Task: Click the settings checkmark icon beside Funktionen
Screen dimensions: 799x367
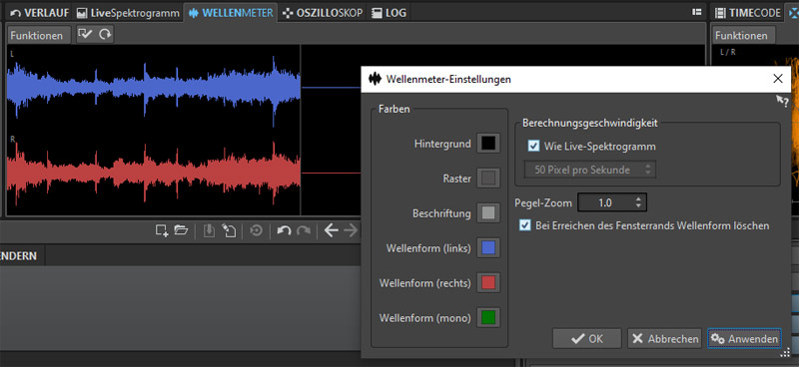Action: tap(85, 34)
